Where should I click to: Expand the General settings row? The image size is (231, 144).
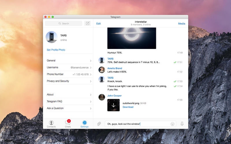[69, 60]
